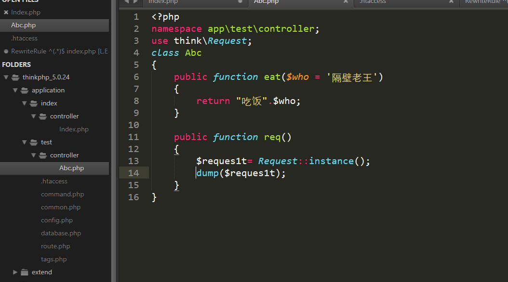
Task: Collapse the controller folder under test
Action: pyautogui.click(x=34, y=155)
